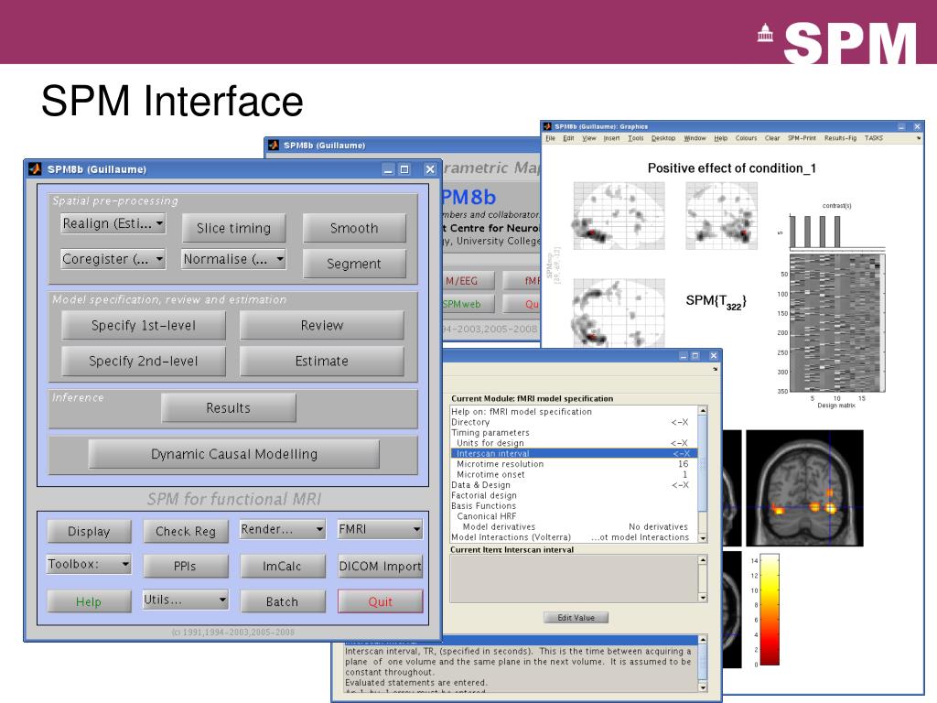Image resolution: width=937 pixels, height=703 pixels.
Task: Click the Check Reg button
Action: tap(186, 532)
